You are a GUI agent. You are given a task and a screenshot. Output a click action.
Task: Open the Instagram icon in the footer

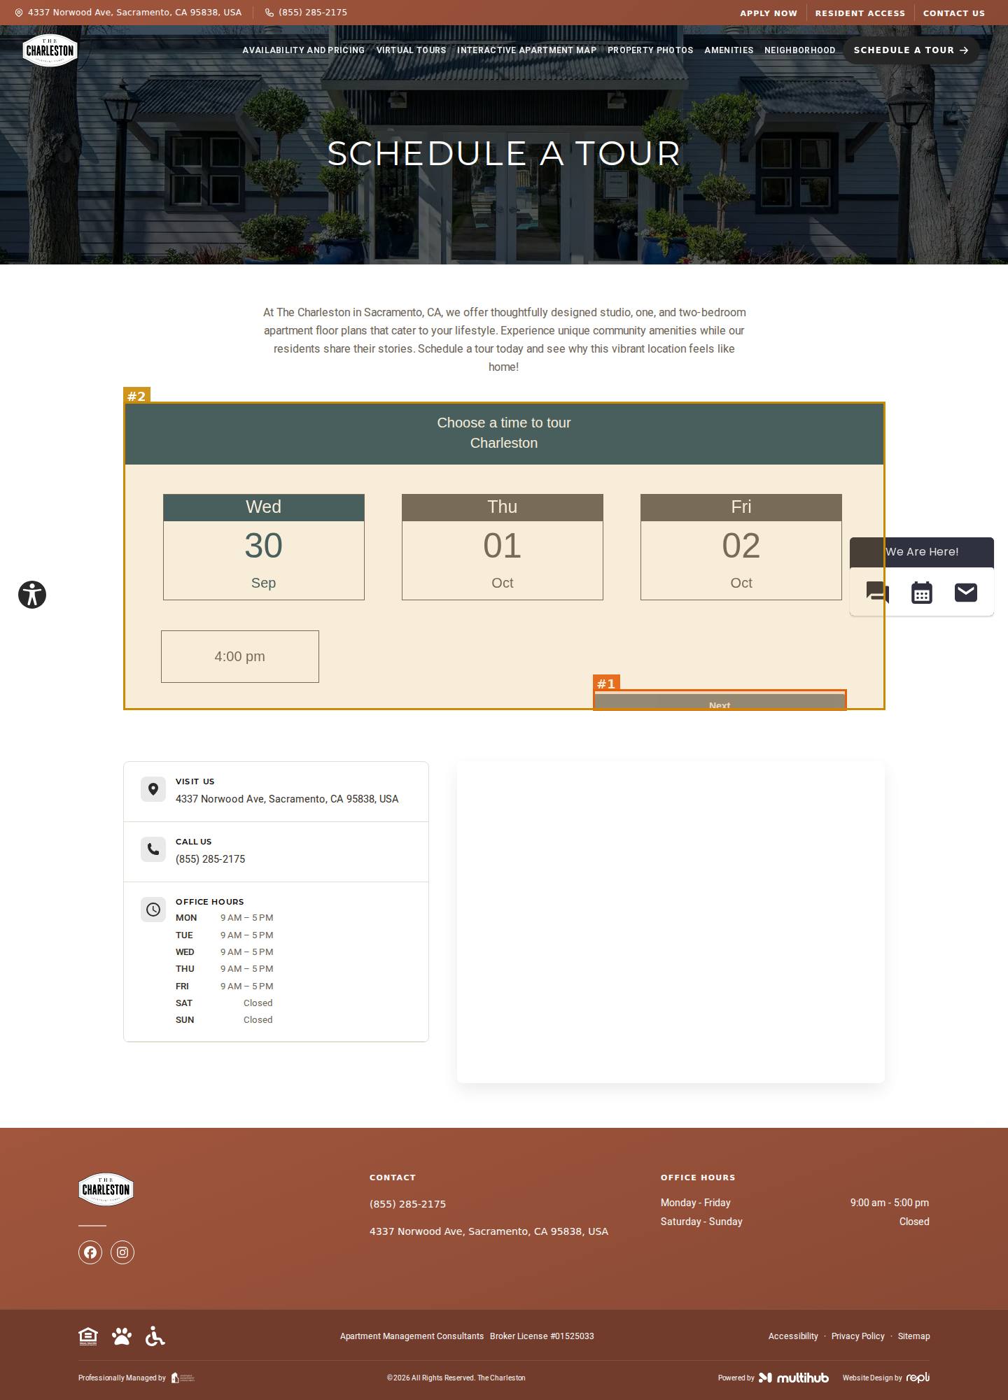[x=122, y=1252]
